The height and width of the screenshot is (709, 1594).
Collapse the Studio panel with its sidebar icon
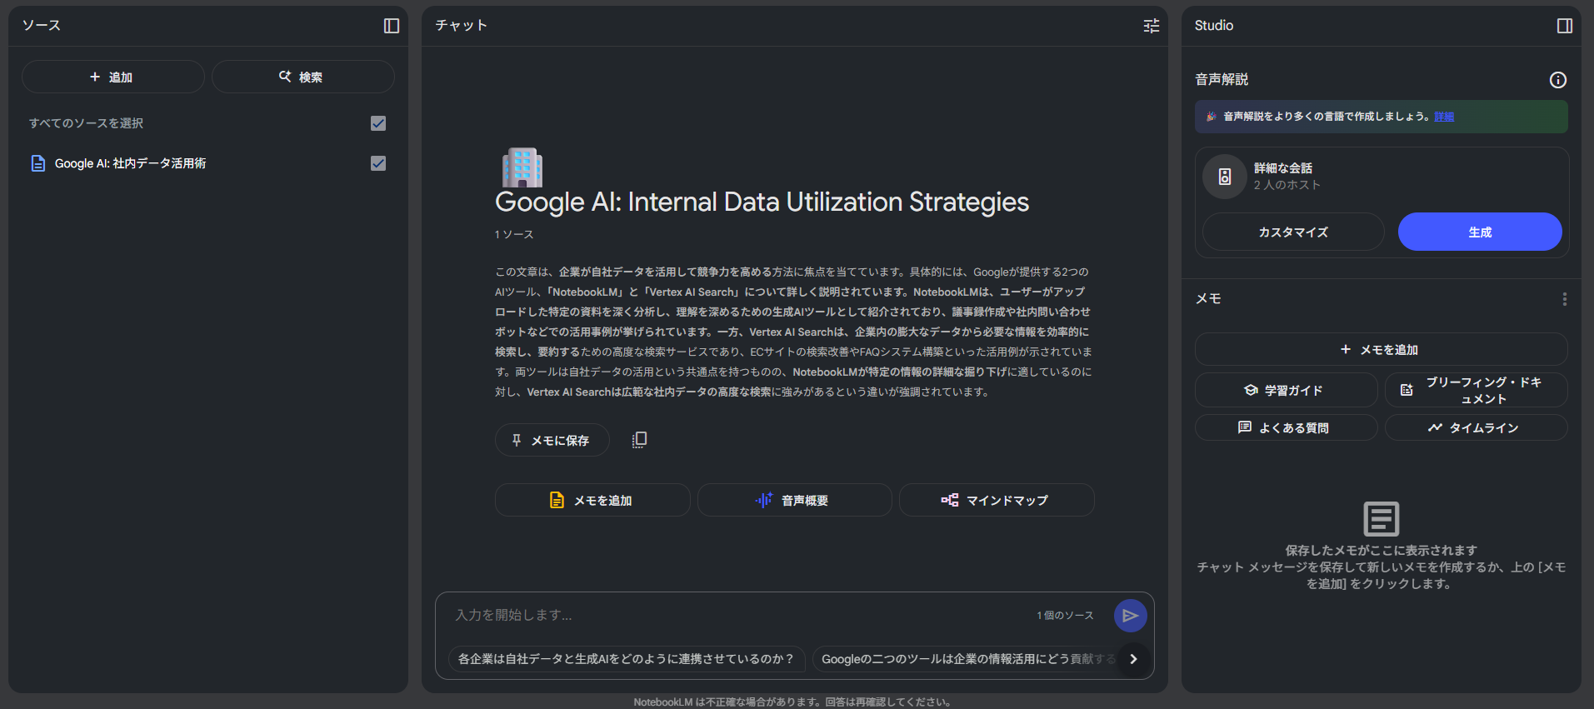coord(1565,26)
